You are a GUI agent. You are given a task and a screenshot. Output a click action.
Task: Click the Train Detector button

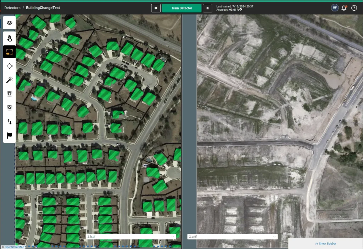pyautogui.click(x=181, y=8)
